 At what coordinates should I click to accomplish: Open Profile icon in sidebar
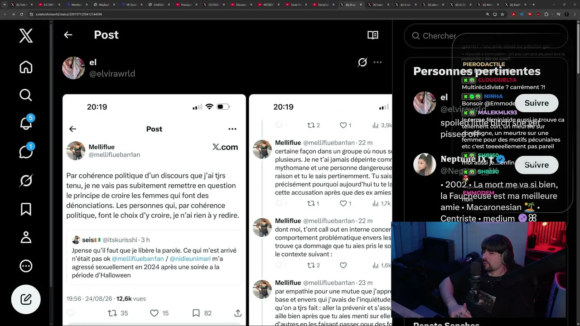[x=26, y=237]
